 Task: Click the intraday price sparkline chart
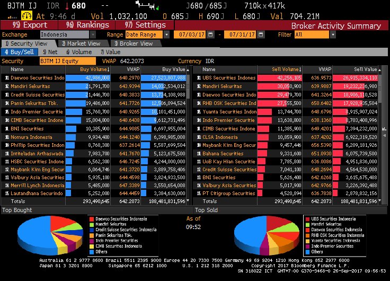click(147, 7)
